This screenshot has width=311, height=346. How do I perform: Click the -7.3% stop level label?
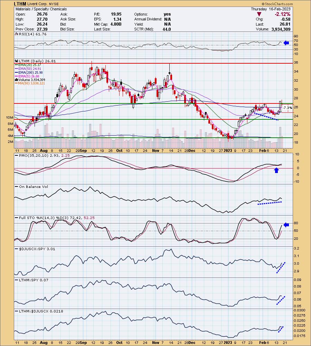pos(288,108)
